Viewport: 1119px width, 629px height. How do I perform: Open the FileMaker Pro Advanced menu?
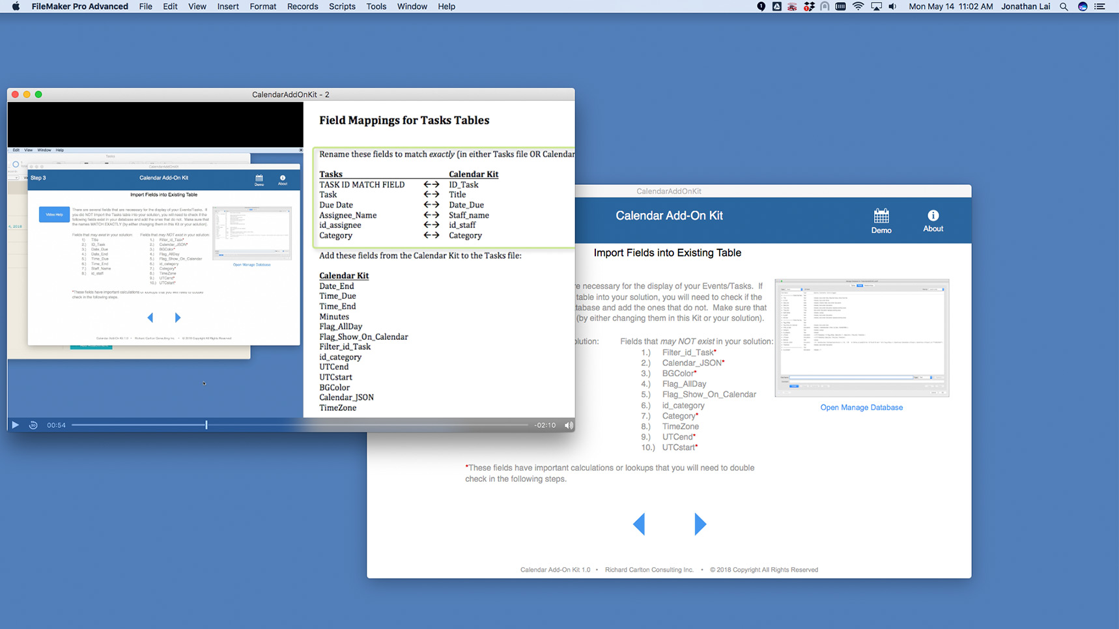pyautogui.click(x=79, y=7)
